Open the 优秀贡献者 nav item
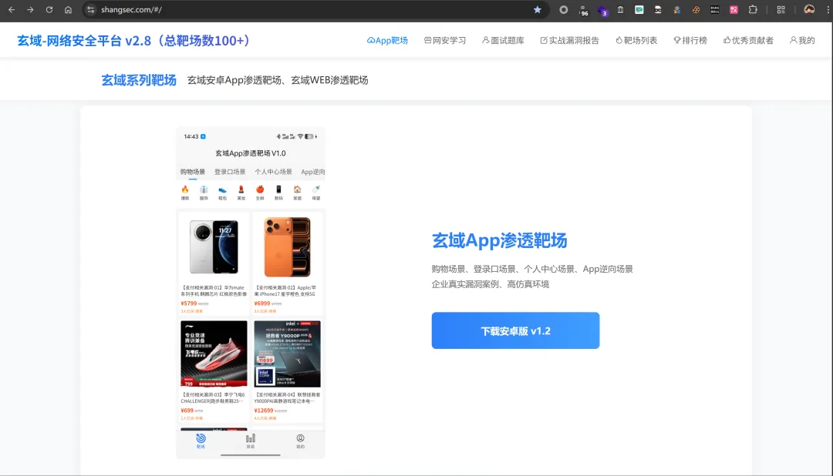The width and height of the screenshot is (833, 476). click(748, 40)
